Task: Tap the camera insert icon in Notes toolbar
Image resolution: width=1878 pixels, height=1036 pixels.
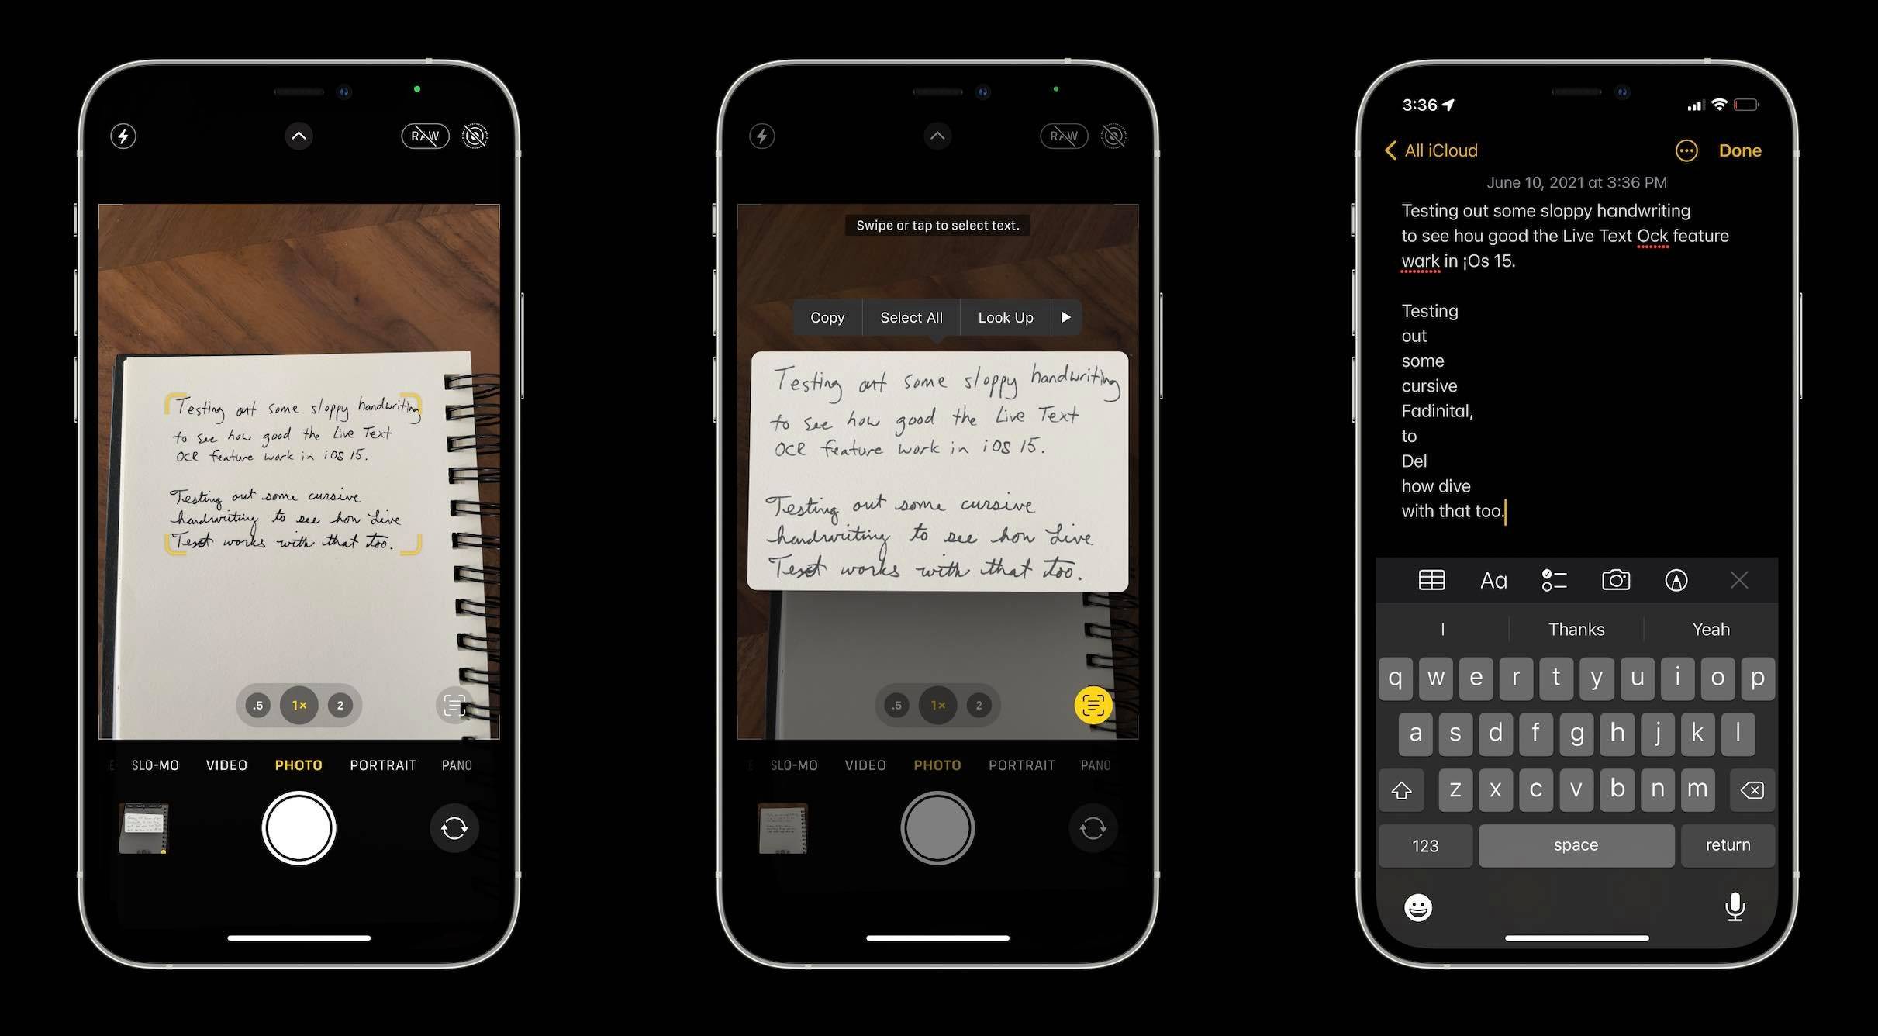Action: [x=1615, y=581]
